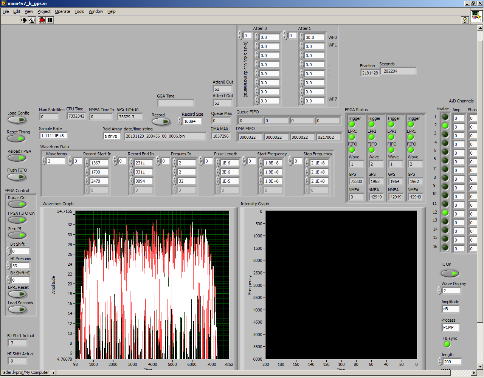
Task: Click the Pause toolbar icon
Action: point(50,20)
